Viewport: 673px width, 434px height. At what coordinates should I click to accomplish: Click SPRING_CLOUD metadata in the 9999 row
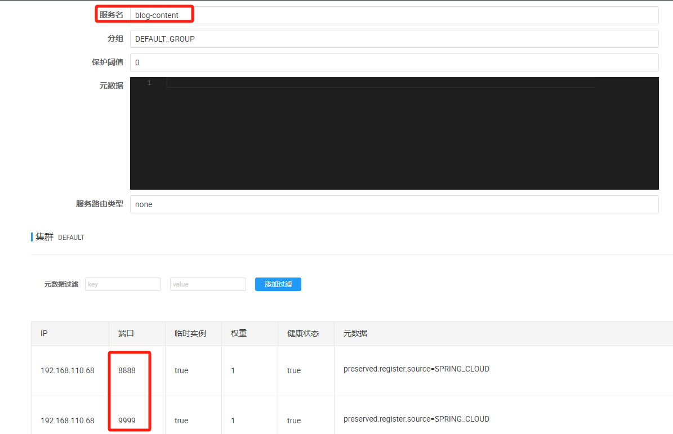pos(416,419)
